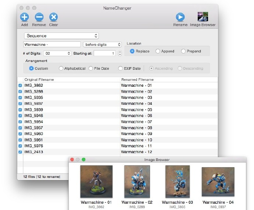The image size is (254, 210).
Task: Open the 'before digits' dropdown
Action: (x=102, y=44)
